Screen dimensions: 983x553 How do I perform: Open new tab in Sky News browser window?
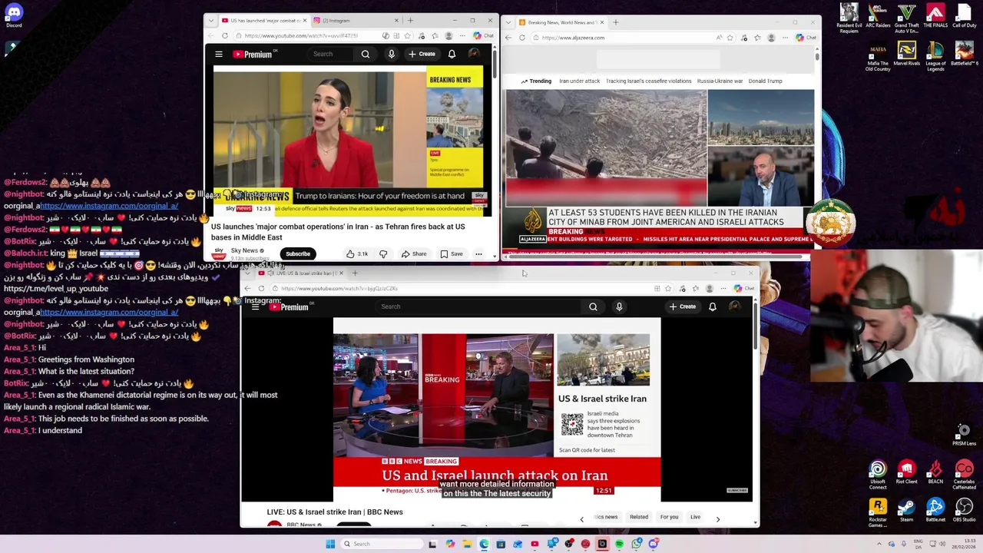click(410, 21)
